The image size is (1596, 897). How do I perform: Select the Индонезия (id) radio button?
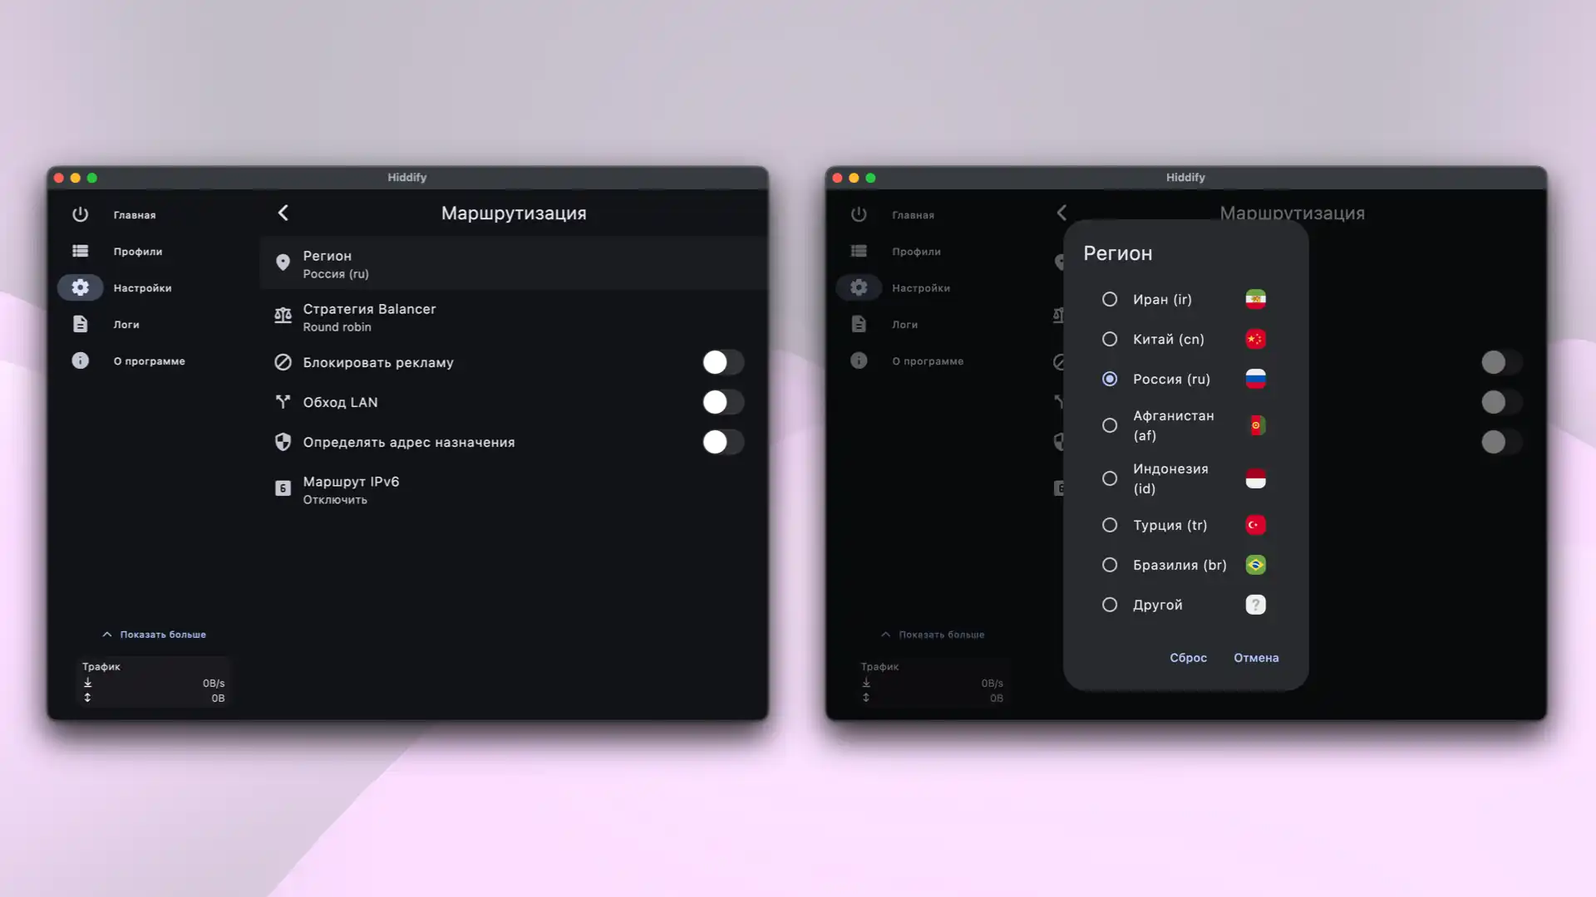(1109, 478)
